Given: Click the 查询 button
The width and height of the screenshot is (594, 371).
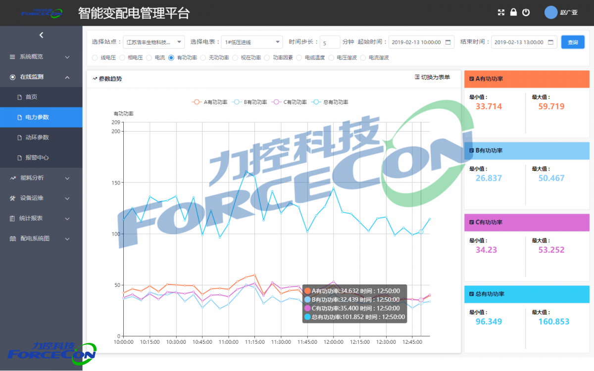Looking at the screenshot, I should coord(573,42).
